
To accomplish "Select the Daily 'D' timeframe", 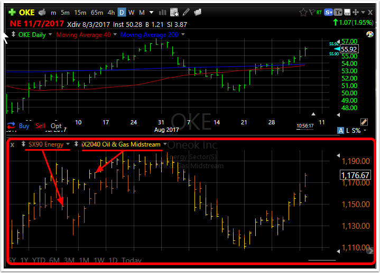I will (x=122, y=12).
